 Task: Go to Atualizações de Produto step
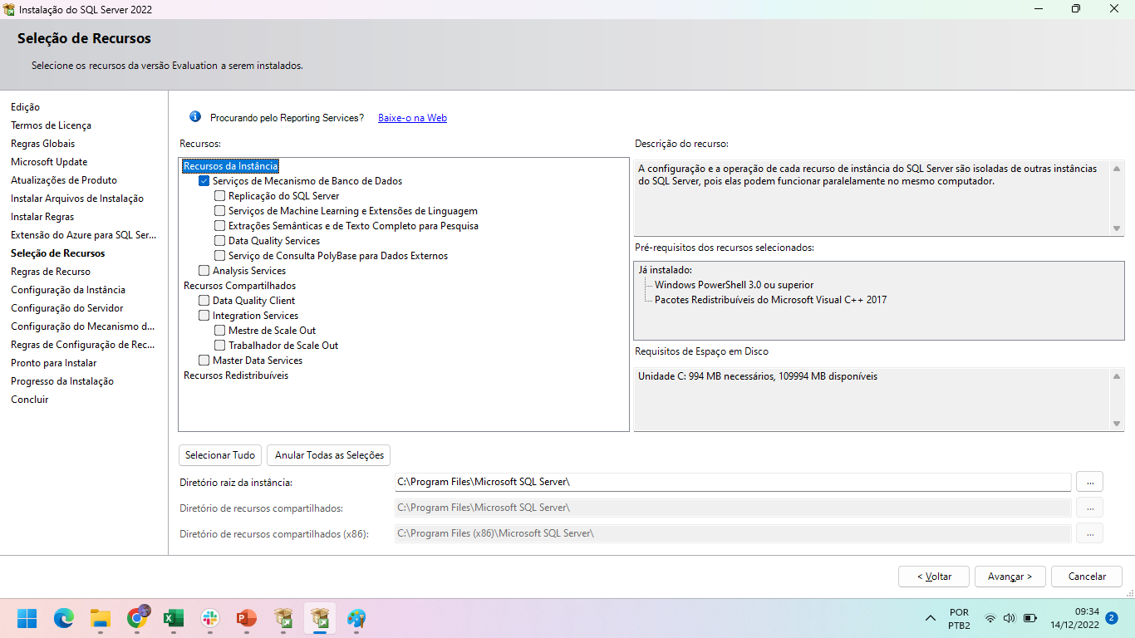[x=64, y=180]
